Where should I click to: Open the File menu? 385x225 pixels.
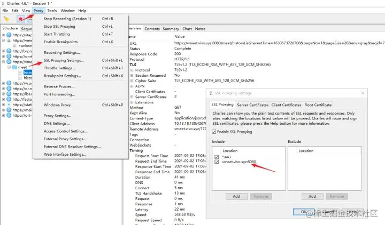pos(5,11)
